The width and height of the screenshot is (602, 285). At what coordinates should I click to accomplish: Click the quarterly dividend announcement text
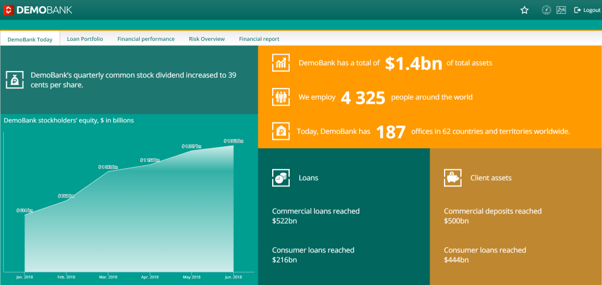click(x=133, y=80)
